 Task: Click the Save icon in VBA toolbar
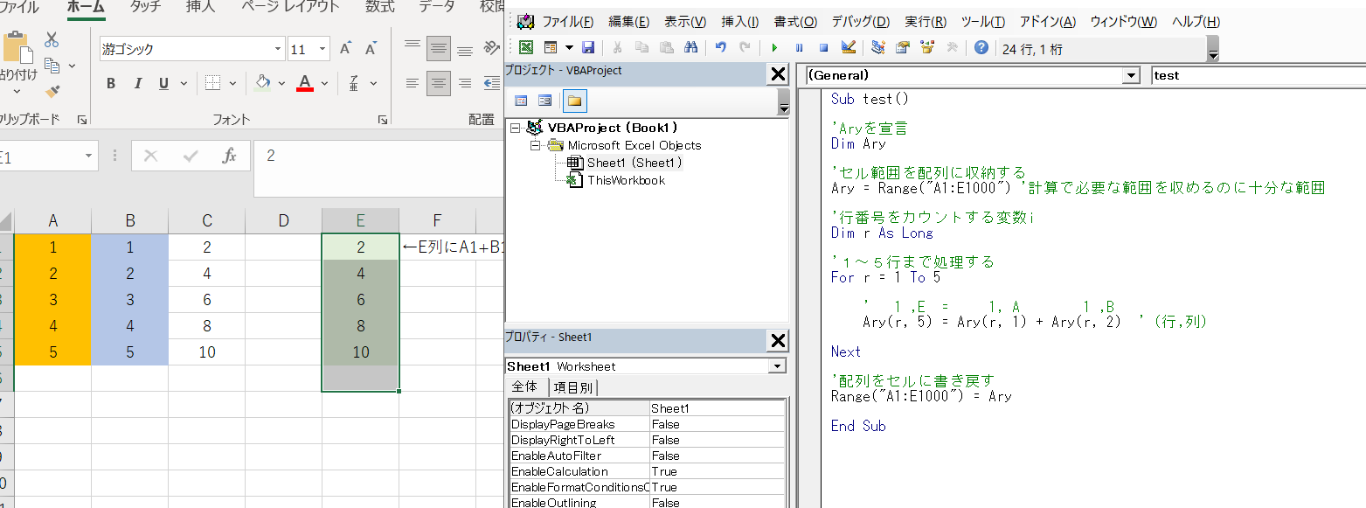[x=588, y=48]
